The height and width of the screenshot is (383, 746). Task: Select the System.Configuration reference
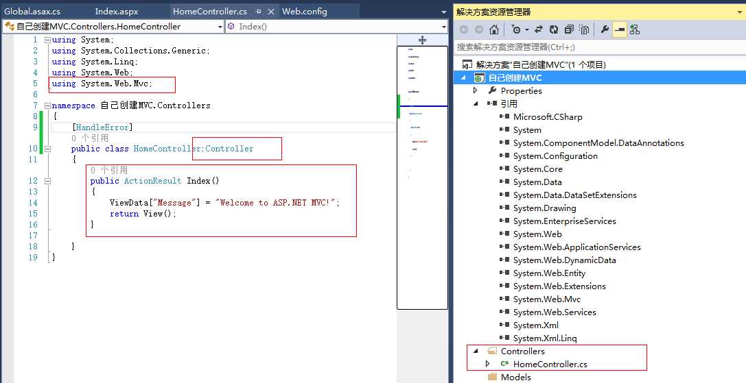coord(555,156)
